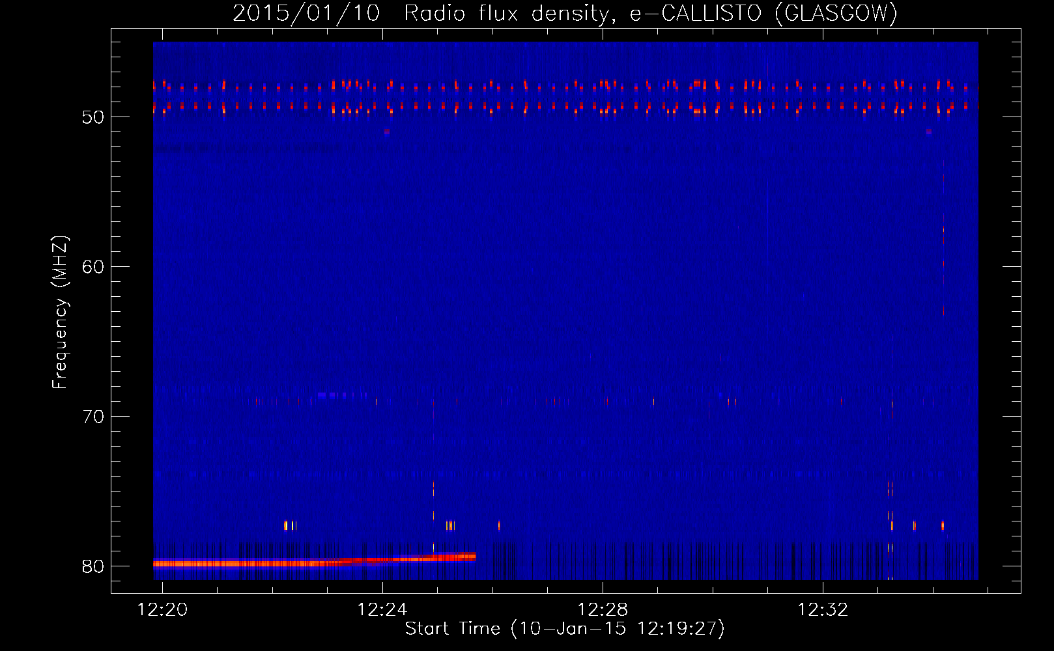Click the 50 frequency tick label

93,117
